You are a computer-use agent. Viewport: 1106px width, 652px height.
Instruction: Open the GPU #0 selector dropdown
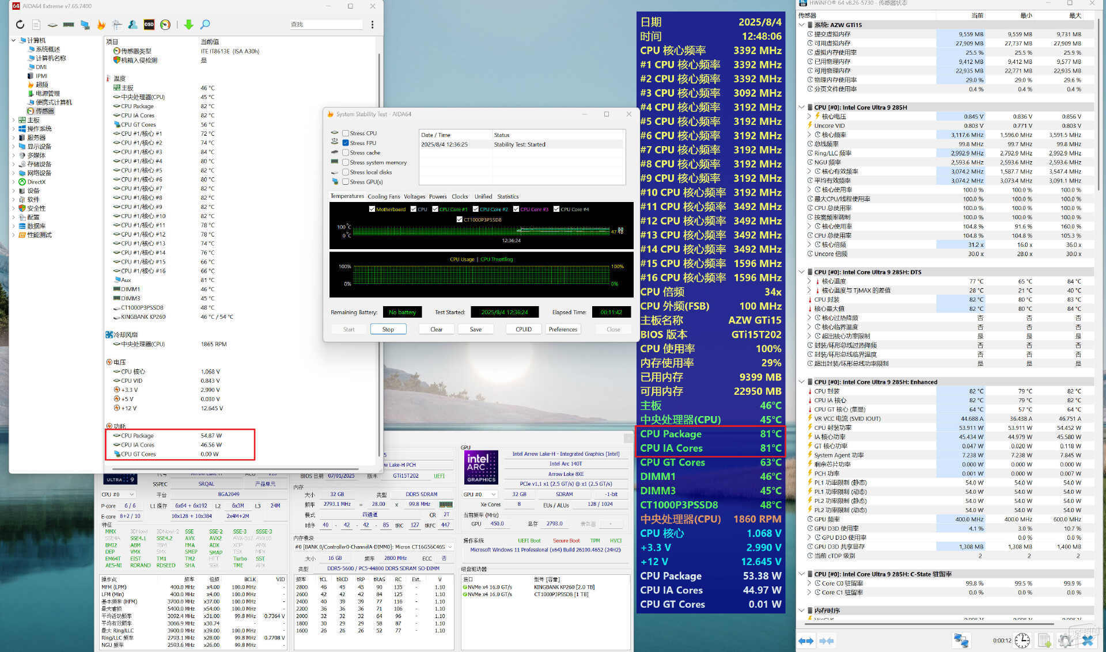[480, 494]
